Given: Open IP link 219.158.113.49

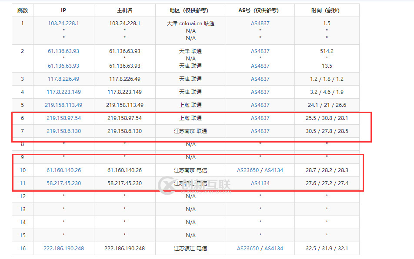Looking at the screenshot, I should point(63,105).
